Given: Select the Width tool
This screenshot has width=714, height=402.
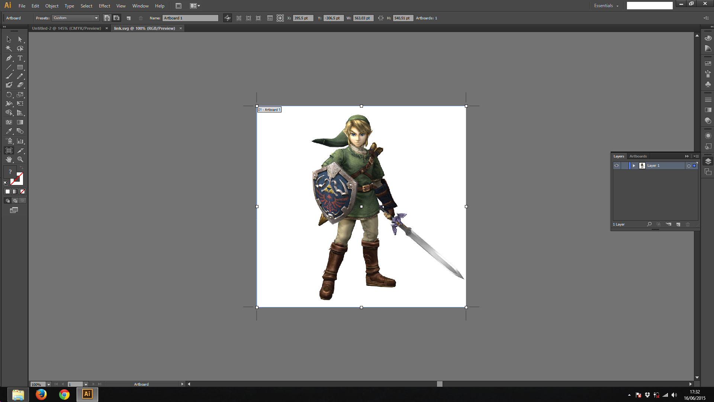Looking at the screenshot, I should [x=9, y=103].
